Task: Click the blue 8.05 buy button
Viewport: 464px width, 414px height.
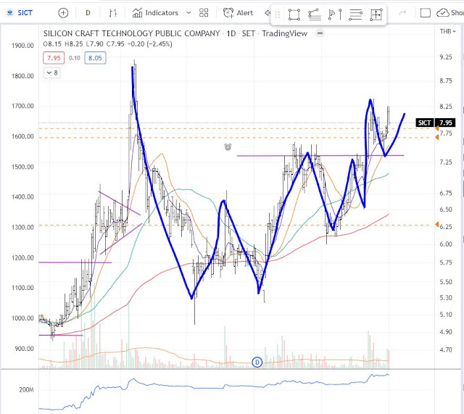Action: 95,58
